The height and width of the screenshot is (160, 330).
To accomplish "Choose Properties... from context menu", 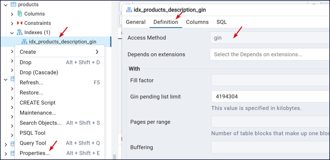I will point(35,153).
